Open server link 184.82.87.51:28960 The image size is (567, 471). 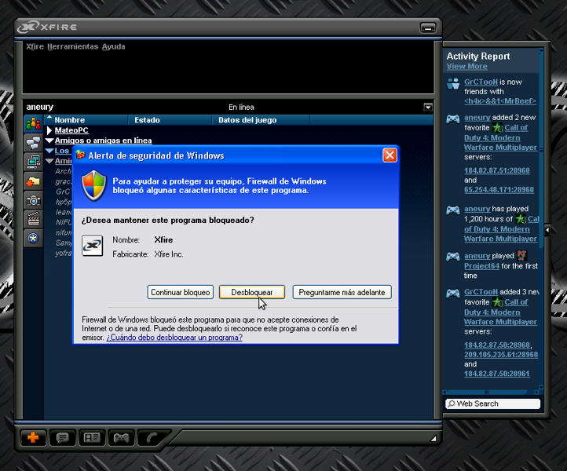(x=497, y=170)
